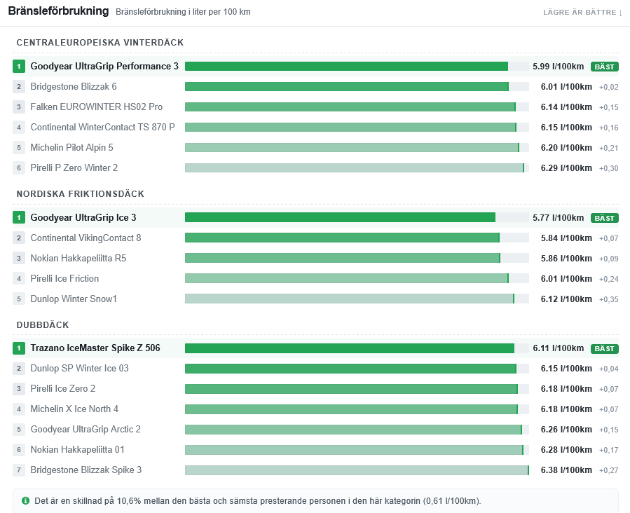
Task: Click the tire name Michelin X Ice North 4
Action: point(74,409)
